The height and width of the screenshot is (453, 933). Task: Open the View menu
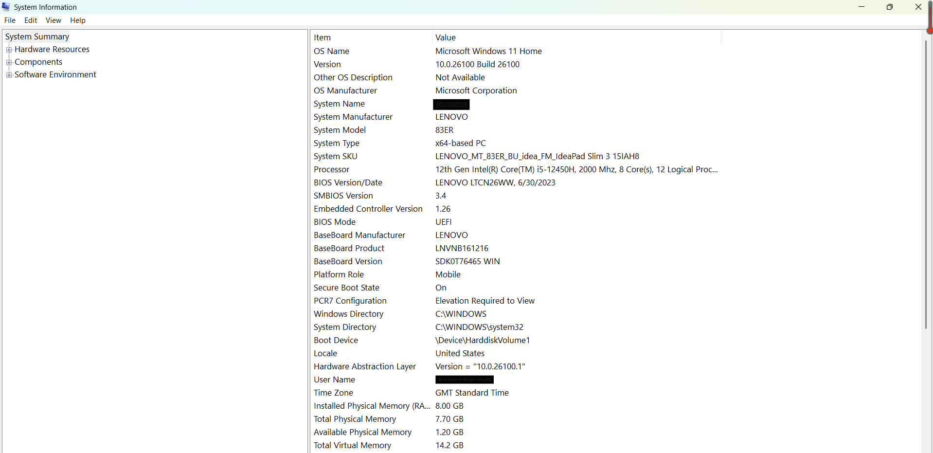[54, 20]
